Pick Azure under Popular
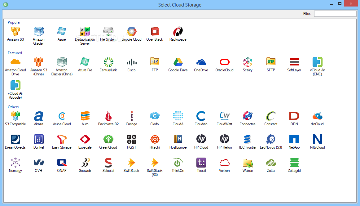Image resolution: width=360 pixels, height=206 pixels. pos(62,31)
